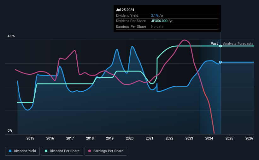Click the 0% y-axis label
This screenshot has height=160, width=259.
click(x=10, y=130)
